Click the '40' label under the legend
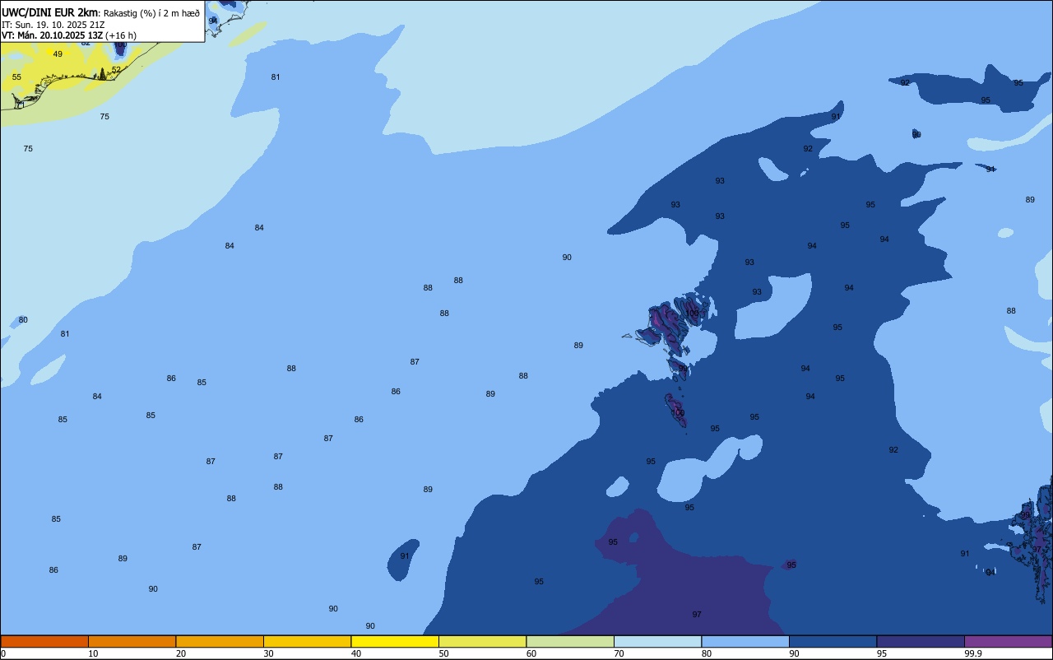Image resolution: width=1053 pixels, height=660 pixels. [356, 653]
